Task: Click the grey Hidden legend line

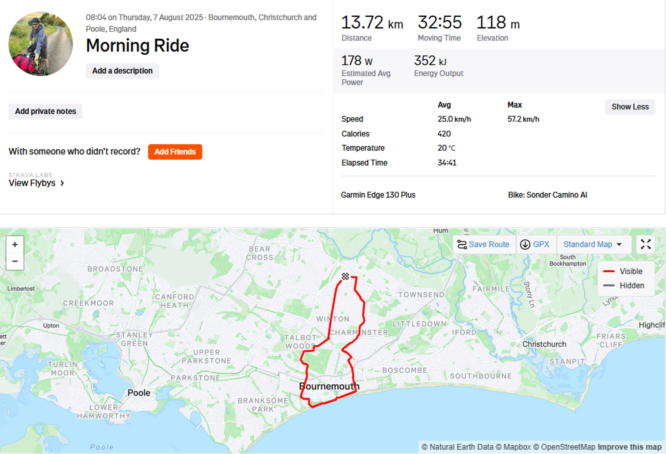Action: click(609, 285)
